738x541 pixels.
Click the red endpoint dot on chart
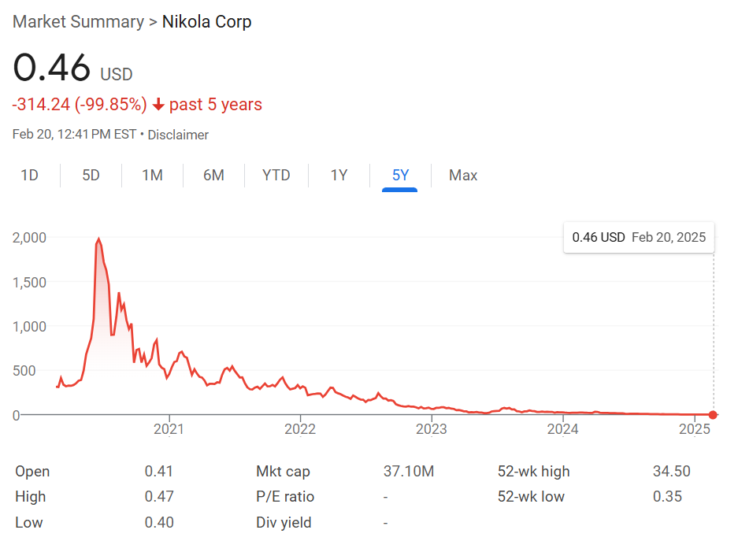pyautogui.click(x=713, y=415)
